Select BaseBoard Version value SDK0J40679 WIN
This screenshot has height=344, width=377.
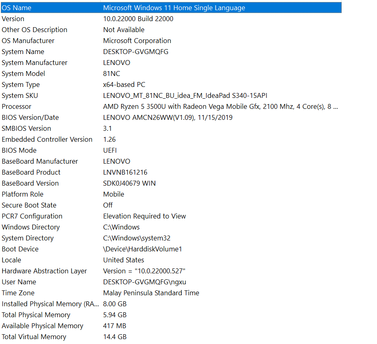(x=129, y=183)
